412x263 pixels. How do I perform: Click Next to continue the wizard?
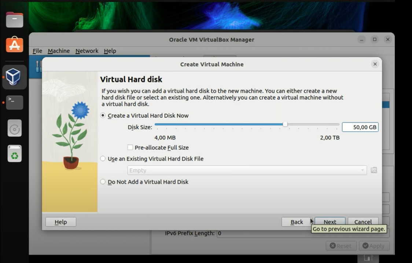click(x=330, y=222)
